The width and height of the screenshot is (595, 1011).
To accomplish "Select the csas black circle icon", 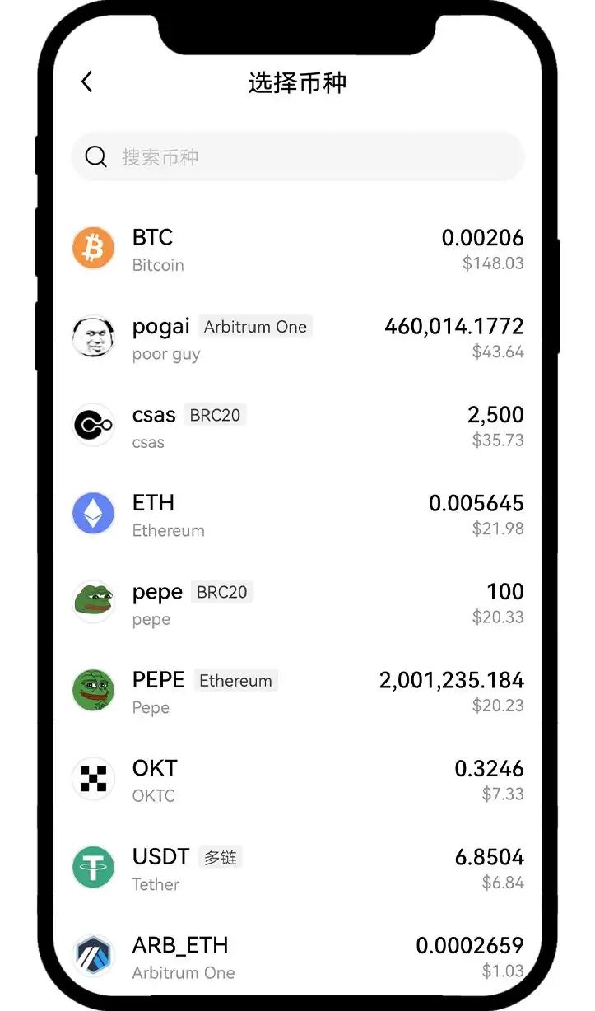I will pyautogui.click(x=93, y=425).
